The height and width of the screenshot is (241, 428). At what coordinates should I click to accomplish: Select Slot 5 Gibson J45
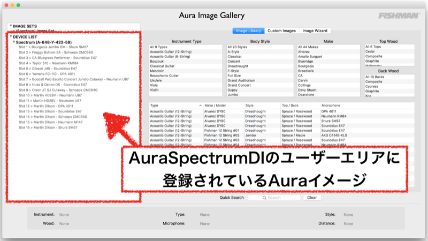click(x=48, y=69)
